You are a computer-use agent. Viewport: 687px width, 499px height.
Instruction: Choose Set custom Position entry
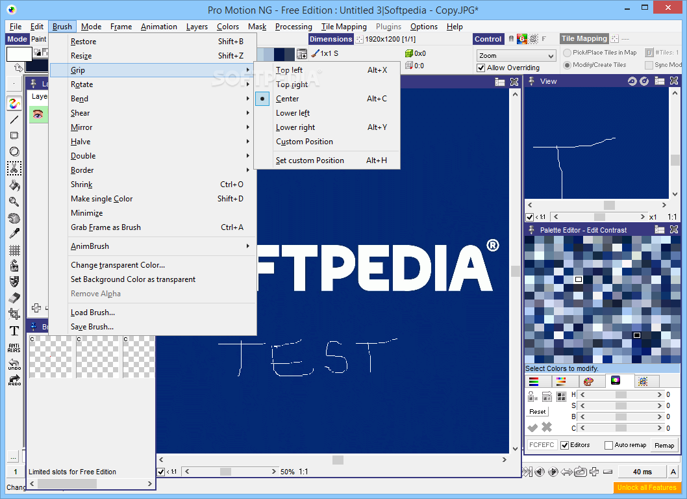tap(327, 160)
